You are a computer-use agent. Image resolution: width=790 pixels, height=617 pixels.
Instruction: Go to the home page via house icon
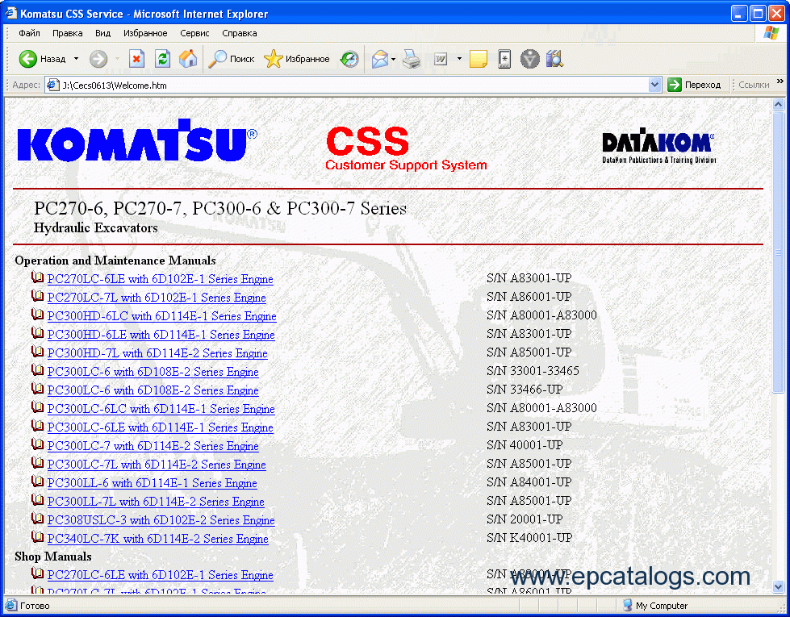click(x=188, y=59)
